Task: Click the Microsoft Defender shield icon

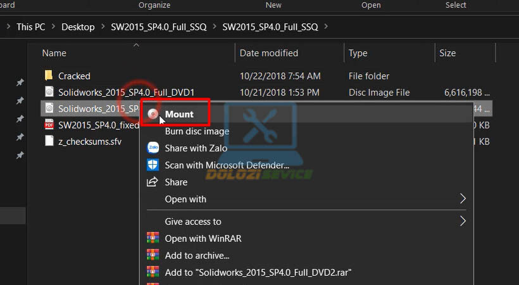Action: click(153, 165)
